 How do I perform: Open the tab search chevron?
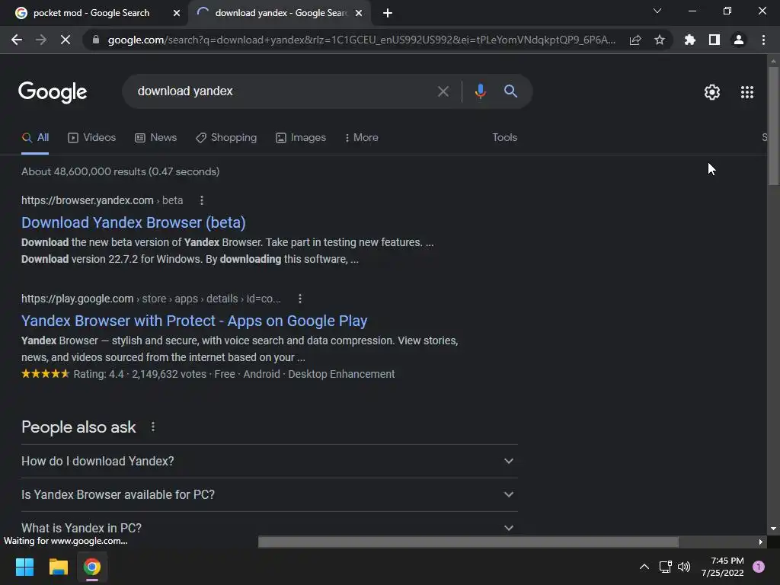[x=657, y=11]
